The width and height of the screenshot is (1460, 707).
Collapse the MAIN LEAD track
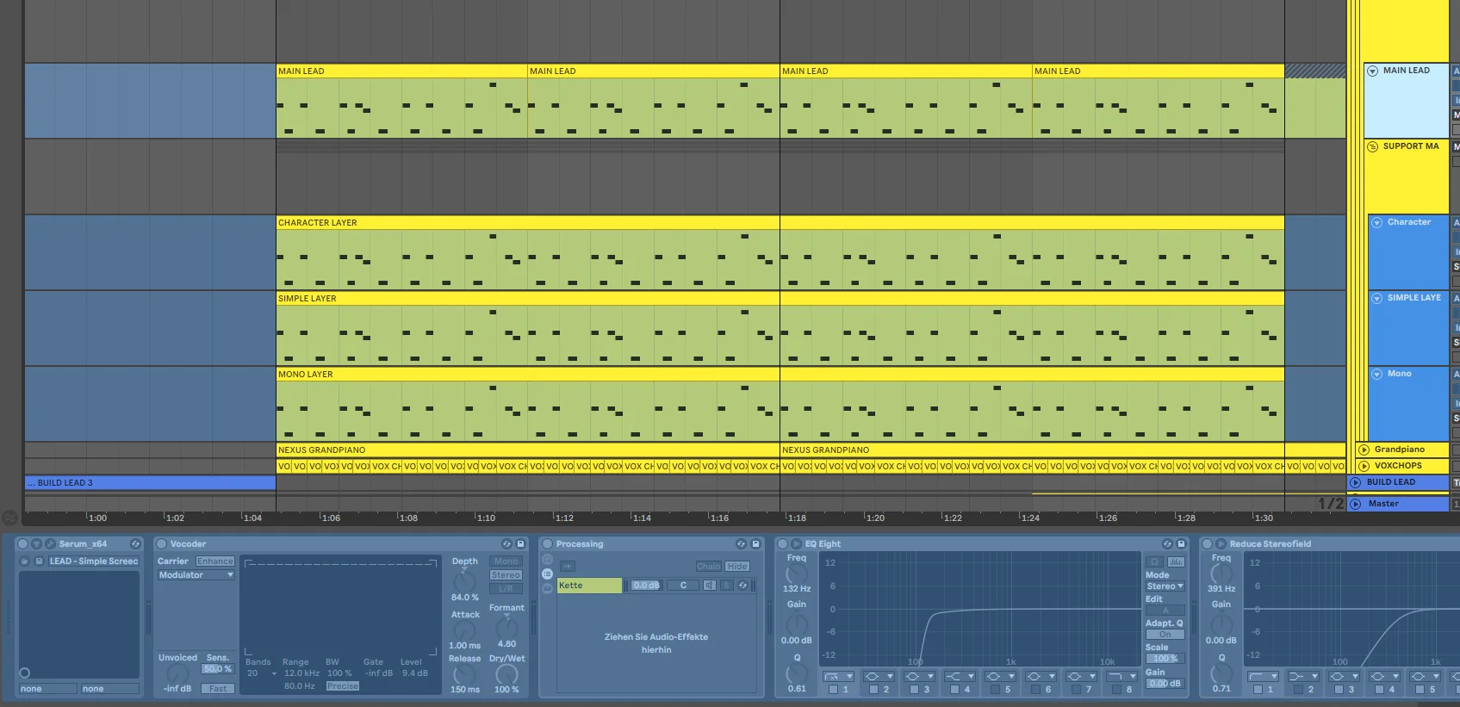(1373, 71)
